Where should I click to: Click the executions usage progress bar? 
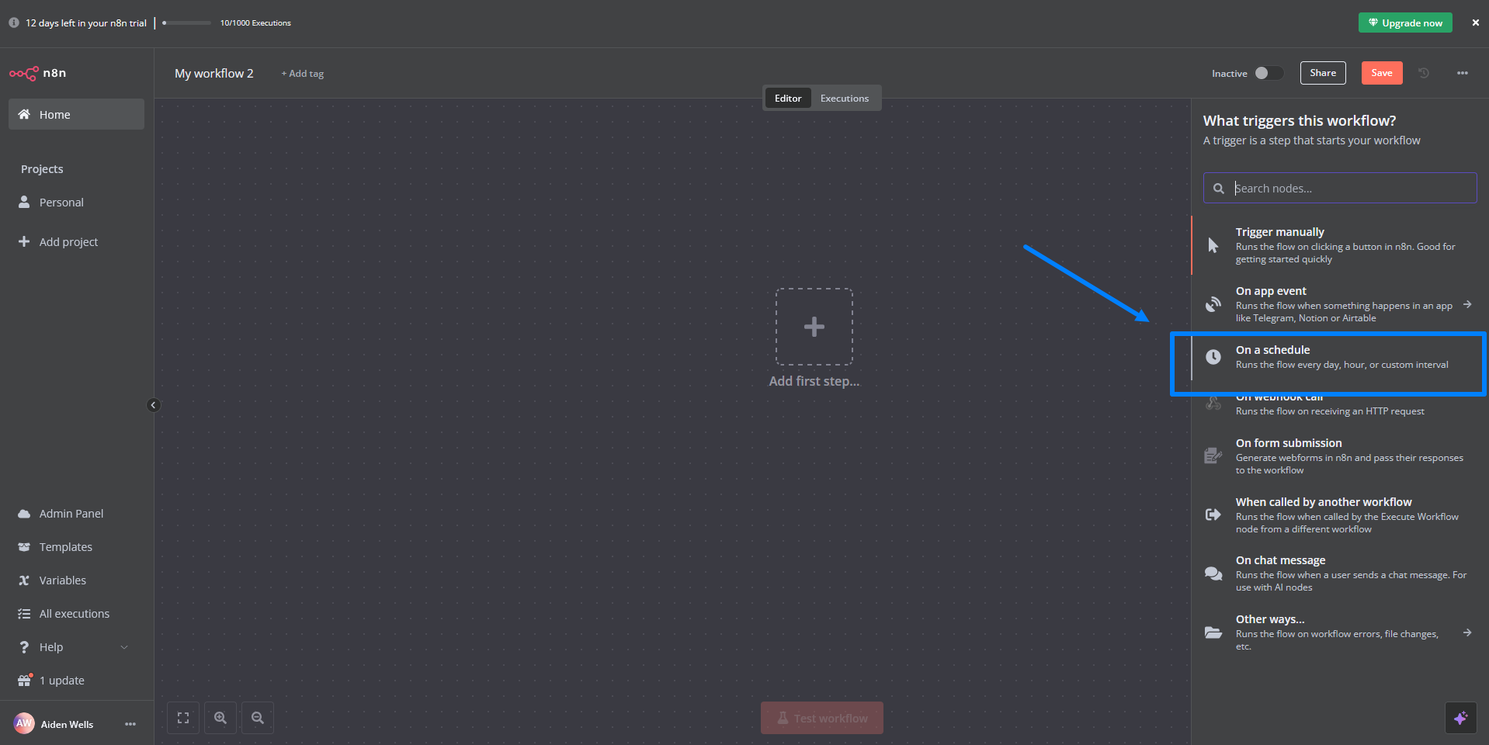186,23
